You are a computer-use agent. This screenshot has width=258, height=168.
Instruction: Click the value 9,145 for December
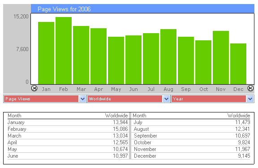pos(244,156)
